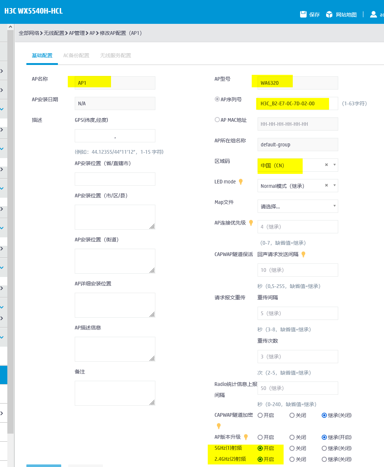Viewport: 384px width, 467px height.
Task: Click the AP连接优先级 input field
Action: [x=298, y=227]
